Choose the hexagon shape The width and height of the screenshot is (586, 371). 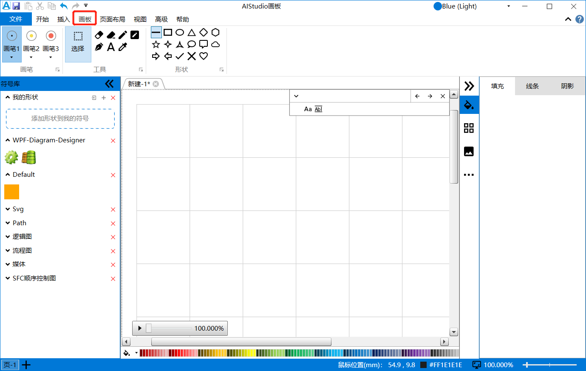click(x=215, y=32)
